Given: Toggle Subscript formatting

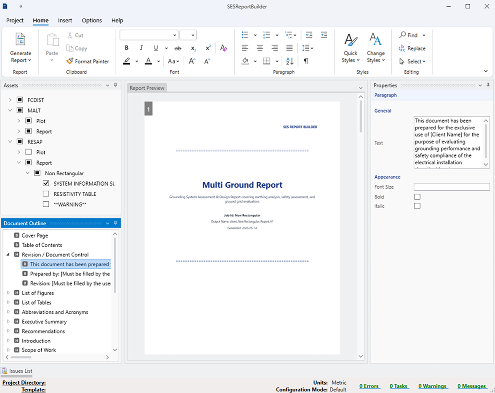Looking at the screenshot, I should click(193, 48).
